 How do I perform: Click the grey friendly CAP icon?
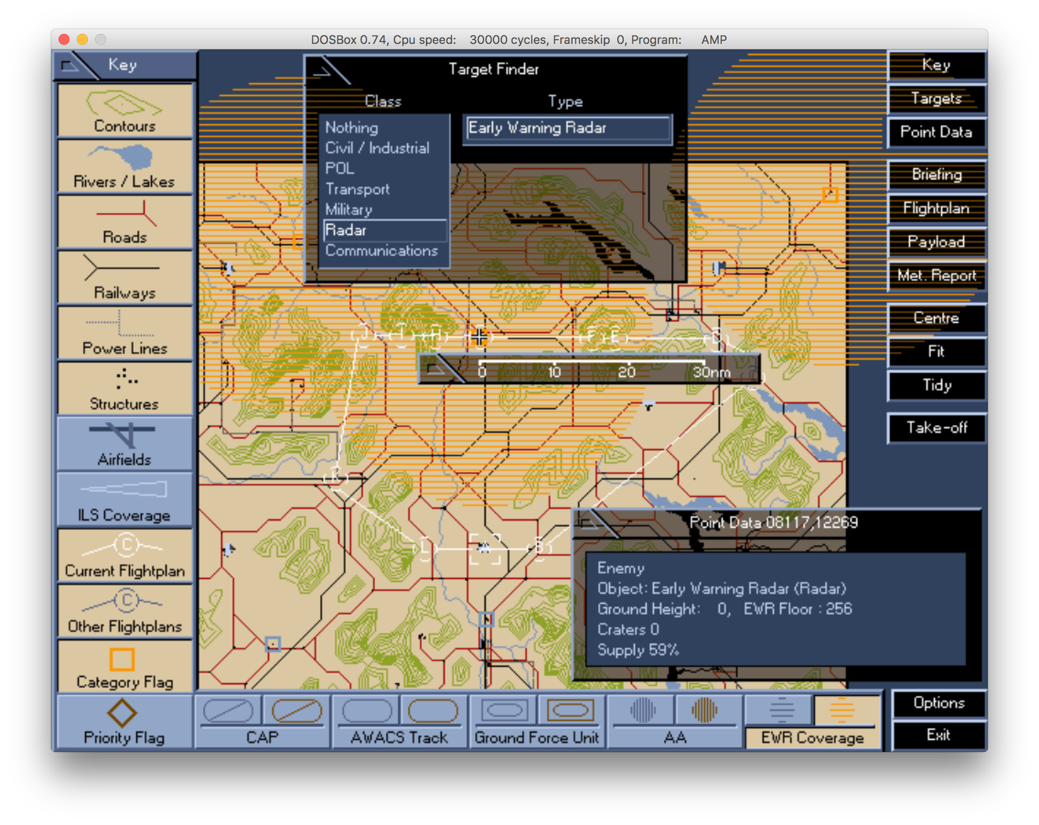coord(228,710)
